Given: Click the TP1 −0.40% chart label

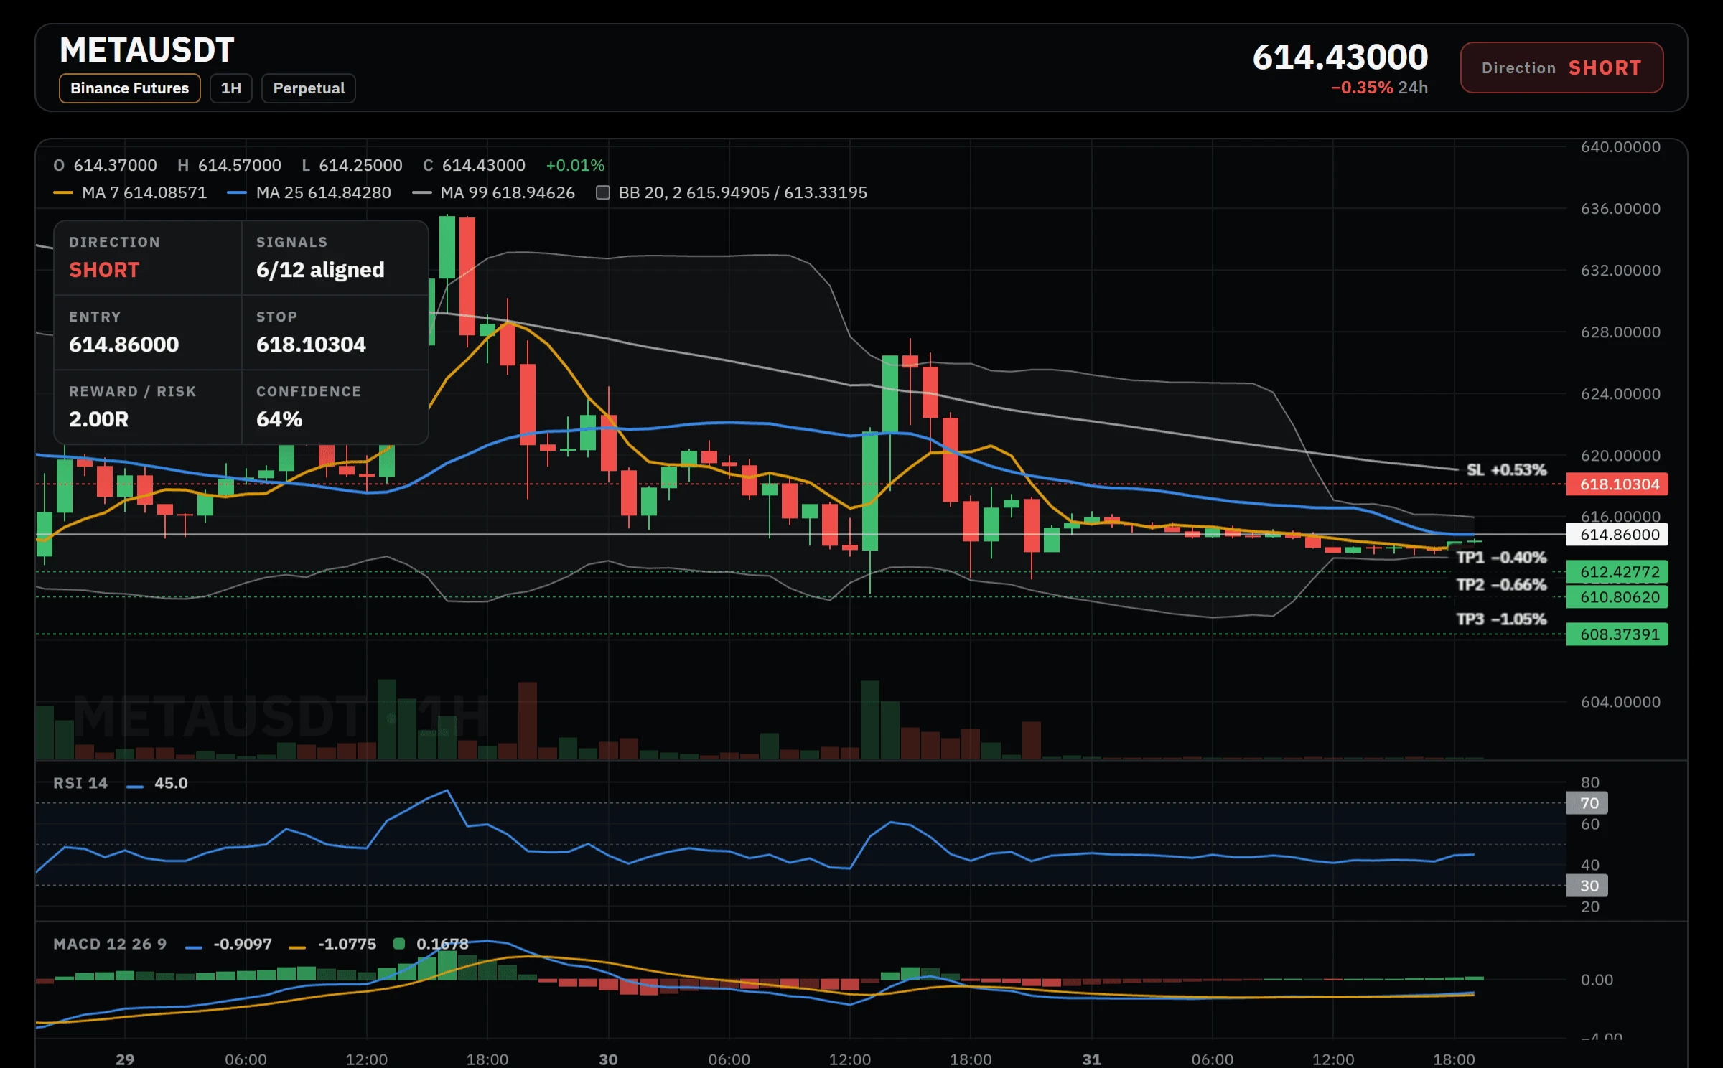Looking at the screenshot, I should [1501, 557].
